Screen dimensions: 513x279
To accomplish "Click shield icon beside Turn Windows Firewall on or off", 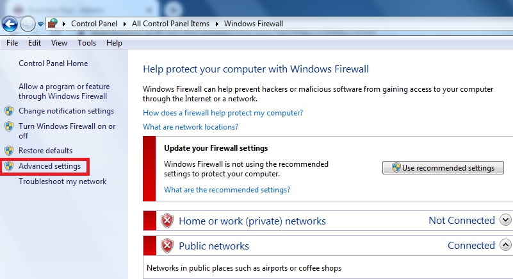I will point(9,126).
